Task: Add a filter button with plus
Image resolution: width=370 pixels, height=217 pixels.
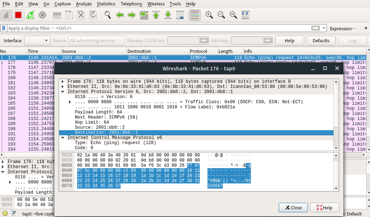Action: [366, 28]
